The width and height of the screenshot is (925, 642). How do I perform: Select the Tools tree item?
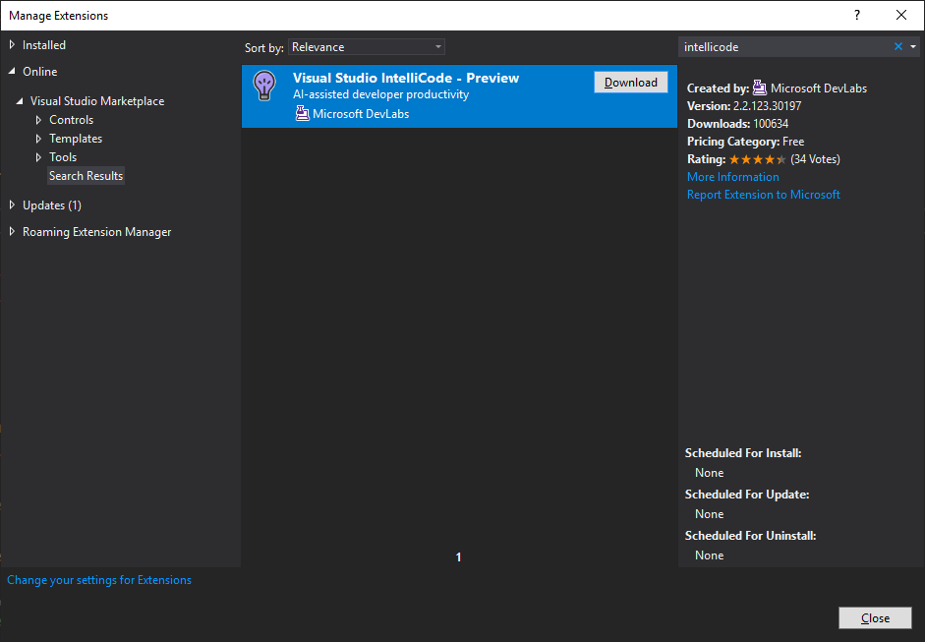tap(63, 157)
